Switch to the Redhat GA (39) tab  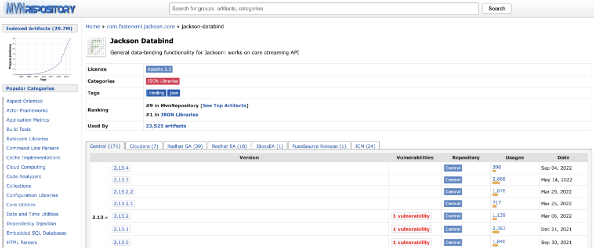(x=185, y=146)
